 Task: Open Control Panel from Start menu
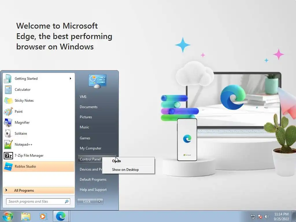pos(90,159)
